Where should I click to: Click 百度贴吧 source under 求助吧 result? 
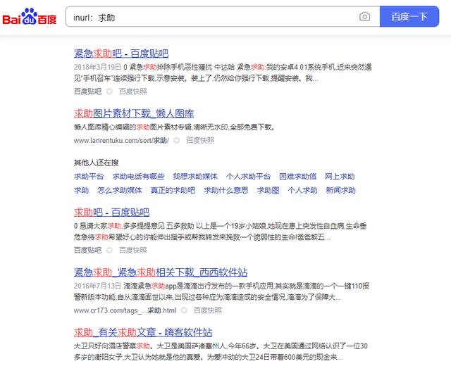[87, 251]
